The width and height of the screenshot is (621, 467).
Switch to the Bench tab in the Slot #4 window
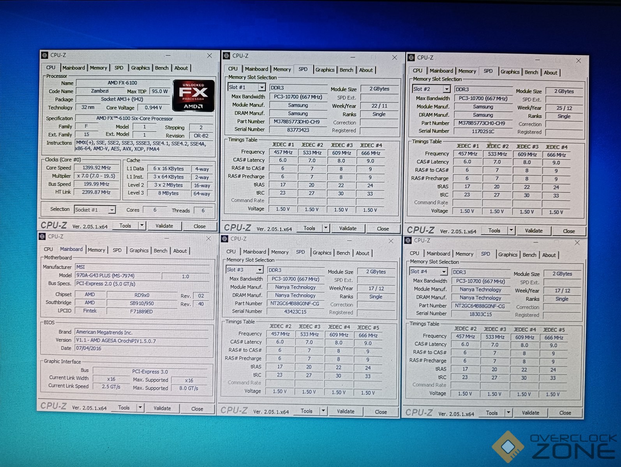tap(529, 255)
